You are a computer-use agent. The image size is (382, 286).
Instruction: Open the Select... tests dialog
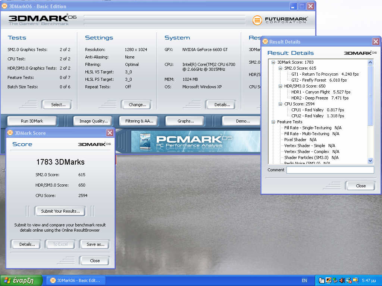click(x=57, y=105)
